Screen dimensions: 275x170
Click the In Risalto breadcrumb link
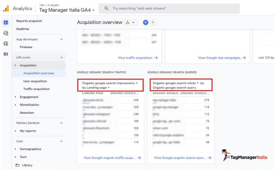coord(53,5)
